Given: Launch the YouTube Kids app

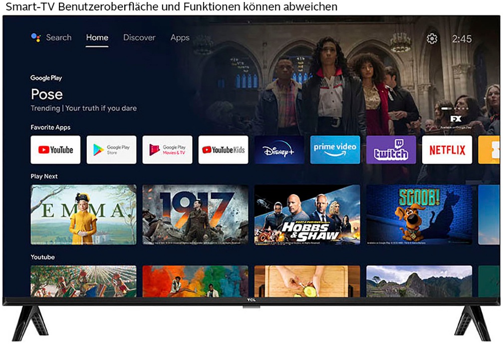Looking at the screenshot, I should click(x=223, y=150).
